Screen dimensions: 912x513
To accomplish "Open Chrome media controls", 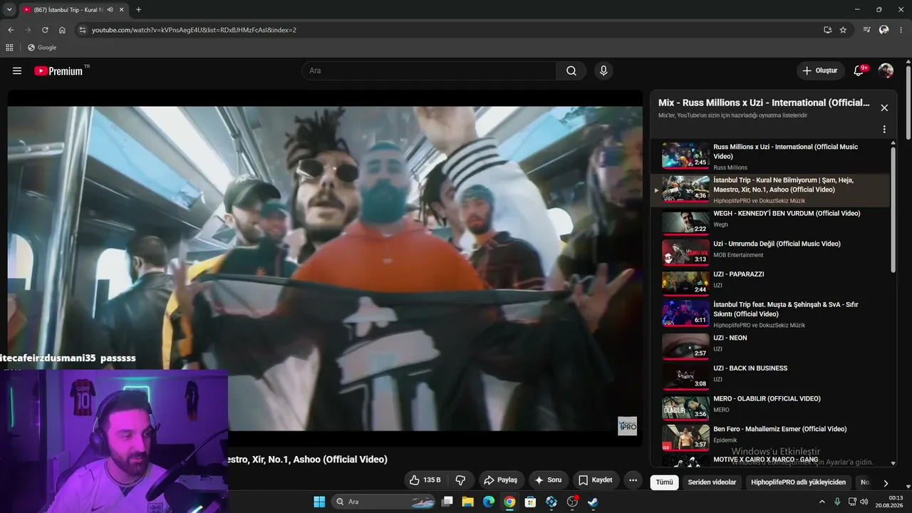I will tap(866, 30).
